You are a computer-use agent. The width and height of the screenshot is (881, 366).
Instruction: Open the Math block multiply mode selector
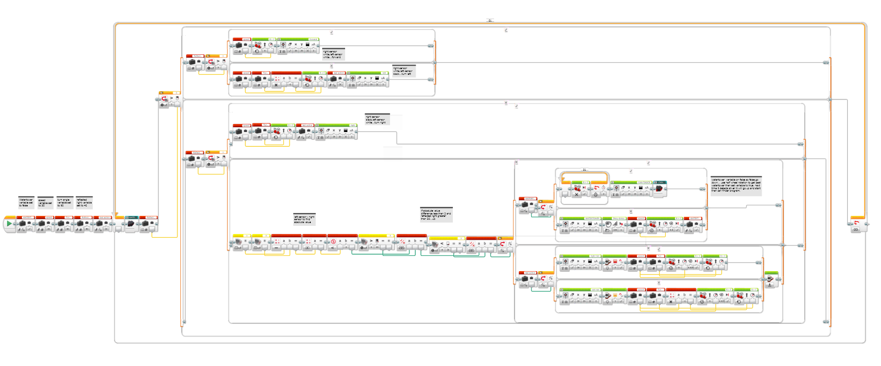click(x=276, y=85)
